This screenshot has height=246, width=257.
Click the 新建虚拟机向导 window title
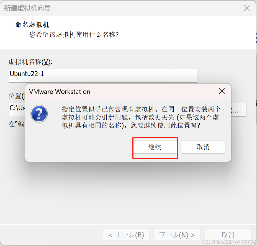tap(27, 8)
